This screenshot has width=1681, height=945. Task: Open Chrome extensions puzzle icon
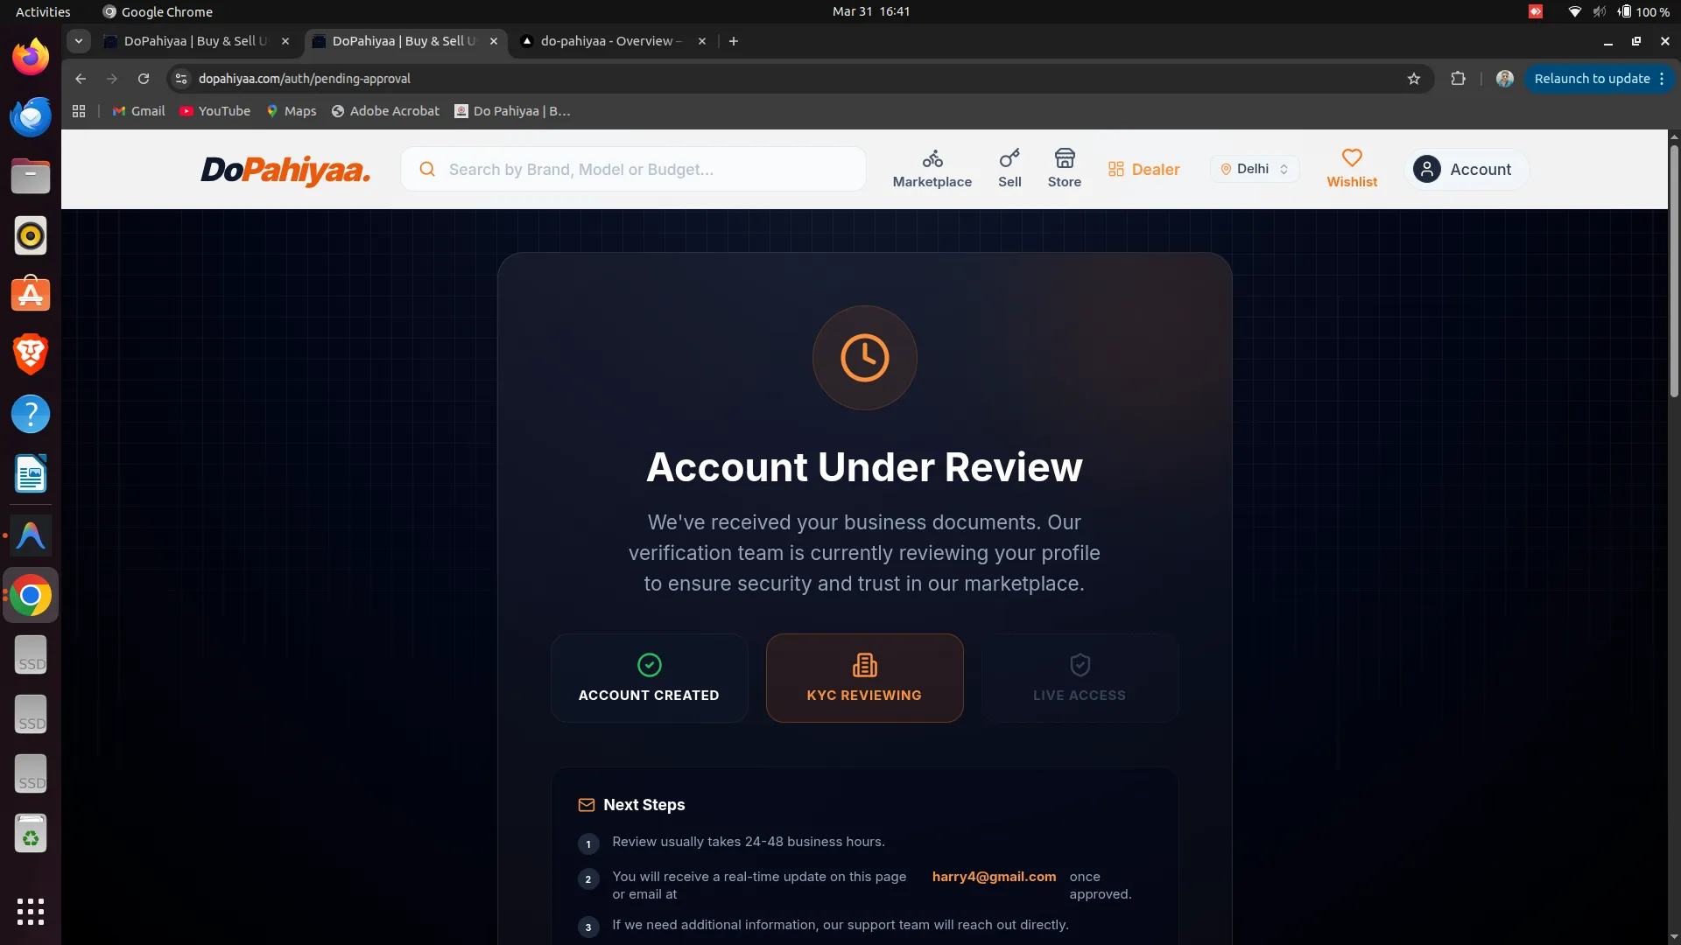click(1458, 79)
